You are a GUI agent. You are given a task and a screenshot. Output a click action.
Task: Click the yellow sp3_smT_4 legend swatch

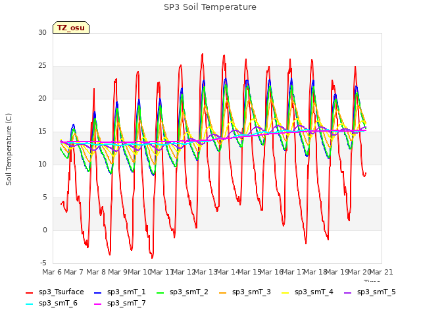[x=285, y=292]
